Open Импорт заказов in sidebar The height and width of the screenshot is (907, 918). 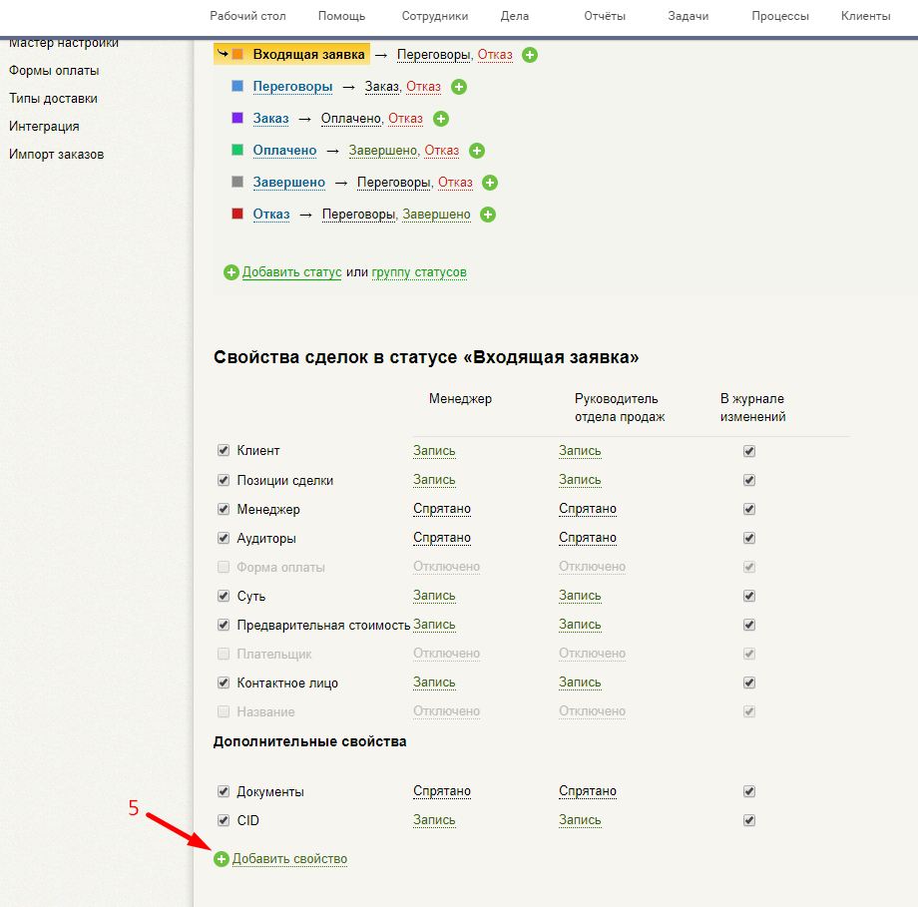(56, 155)
